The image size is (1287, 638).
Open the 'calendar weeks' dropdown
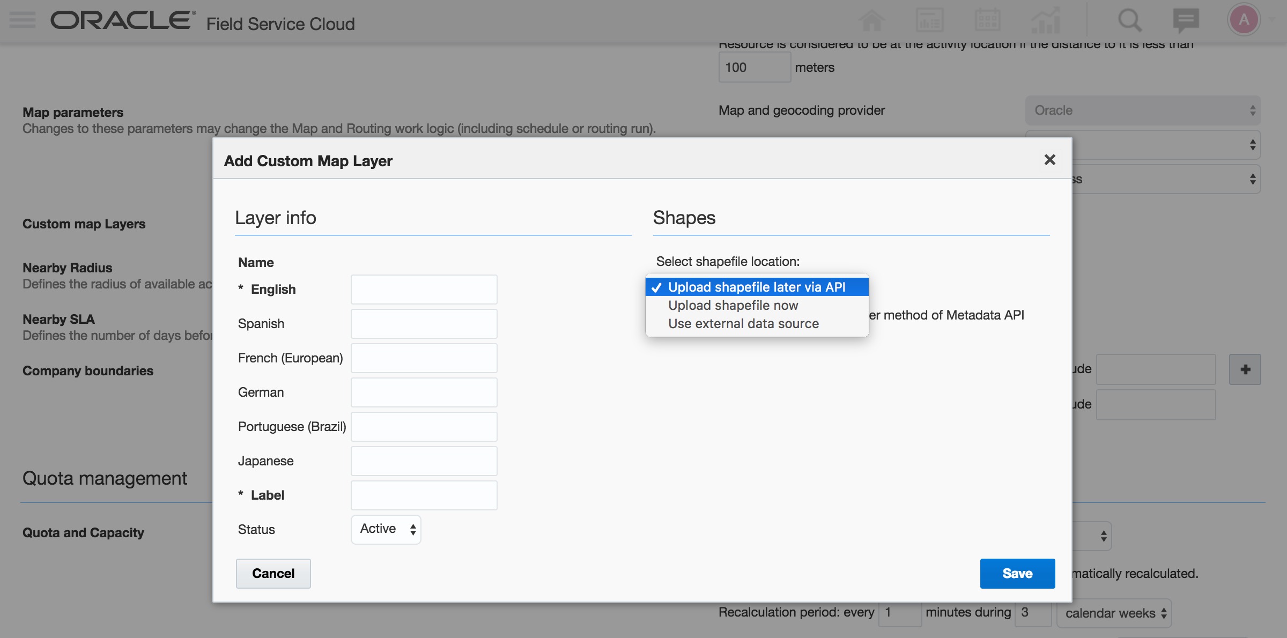[x=1114, y=613]
